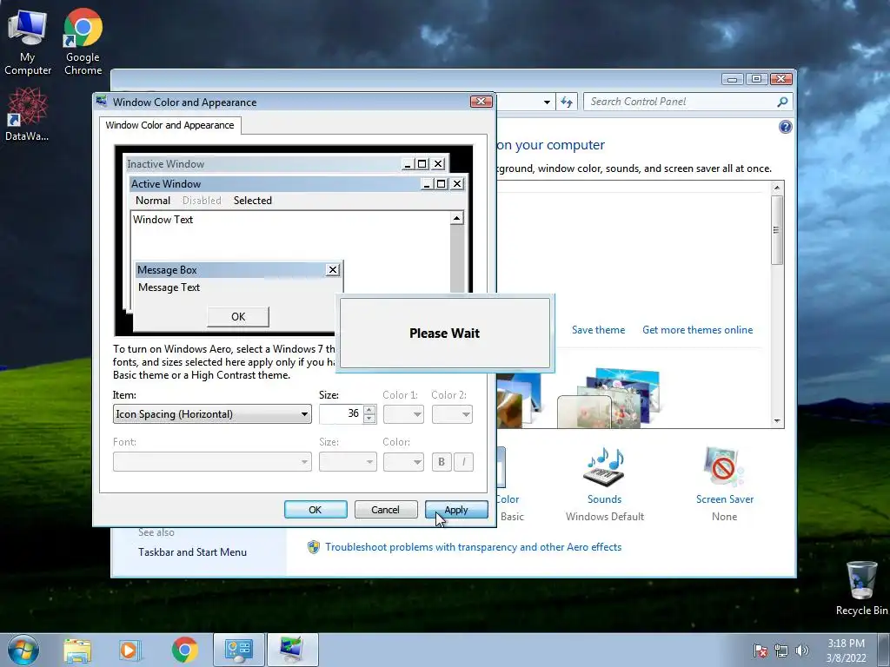
Task: Open the clock showing 3:18 PM
Action: click(846, 650)
